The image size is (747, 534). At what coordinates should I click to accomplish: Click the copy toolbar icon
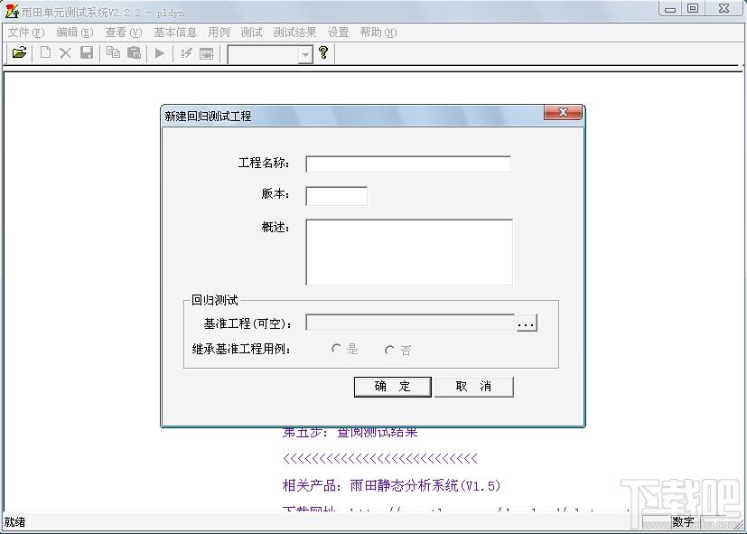coord(113,52)
